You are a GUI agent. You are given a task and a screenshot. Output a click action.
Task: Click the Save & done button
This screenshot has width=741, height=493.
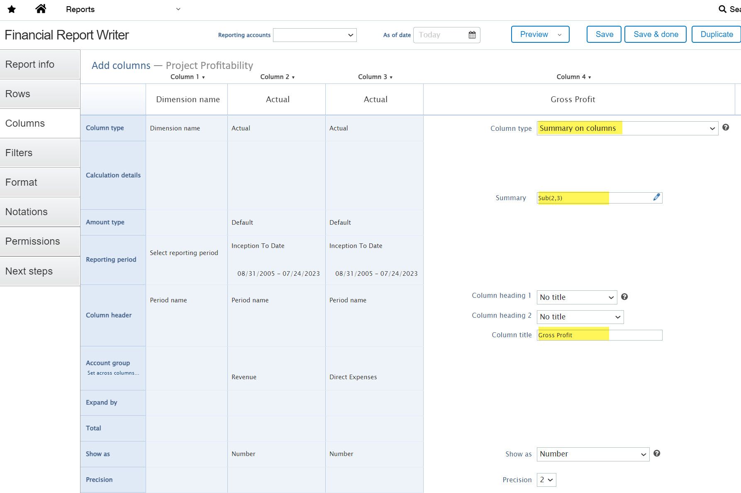point(656,34)
